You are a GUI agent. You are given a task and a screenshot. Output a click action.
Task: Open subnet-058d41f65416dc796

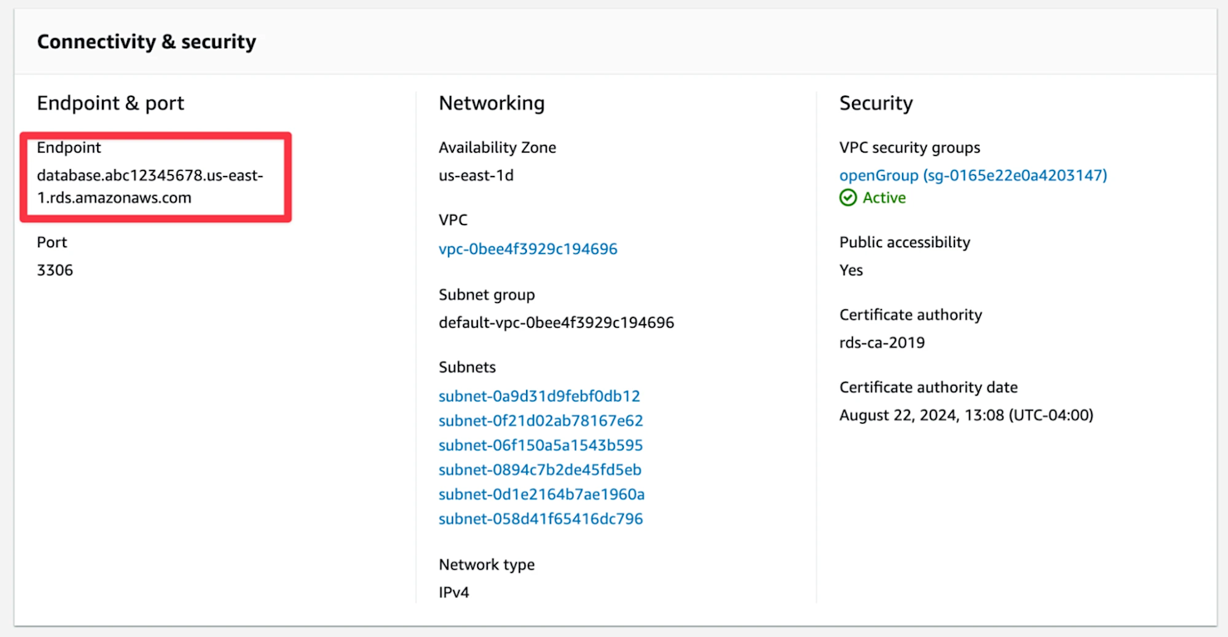[x=541, y=518]
